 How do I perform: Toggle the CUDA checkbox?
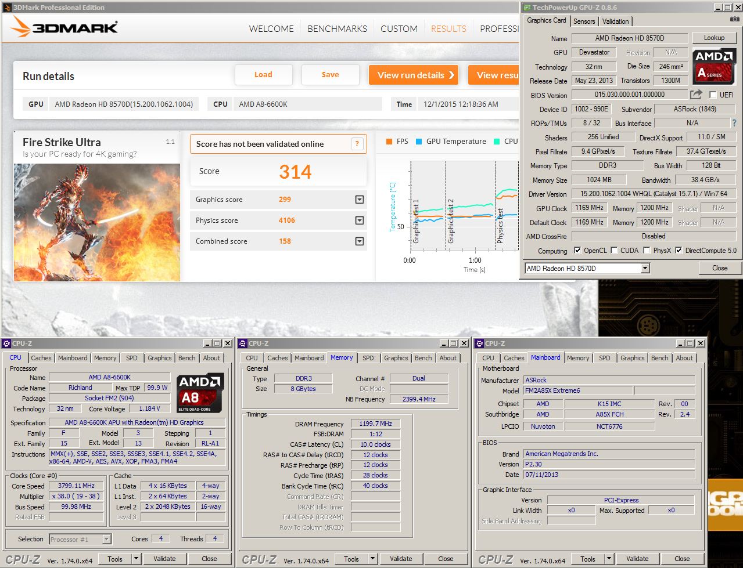pyautogui.click(x=614, y=251)
